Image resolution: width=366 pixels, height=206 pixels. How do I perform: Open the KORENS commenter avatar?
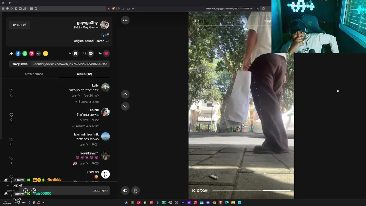click(x=106, y=174)
